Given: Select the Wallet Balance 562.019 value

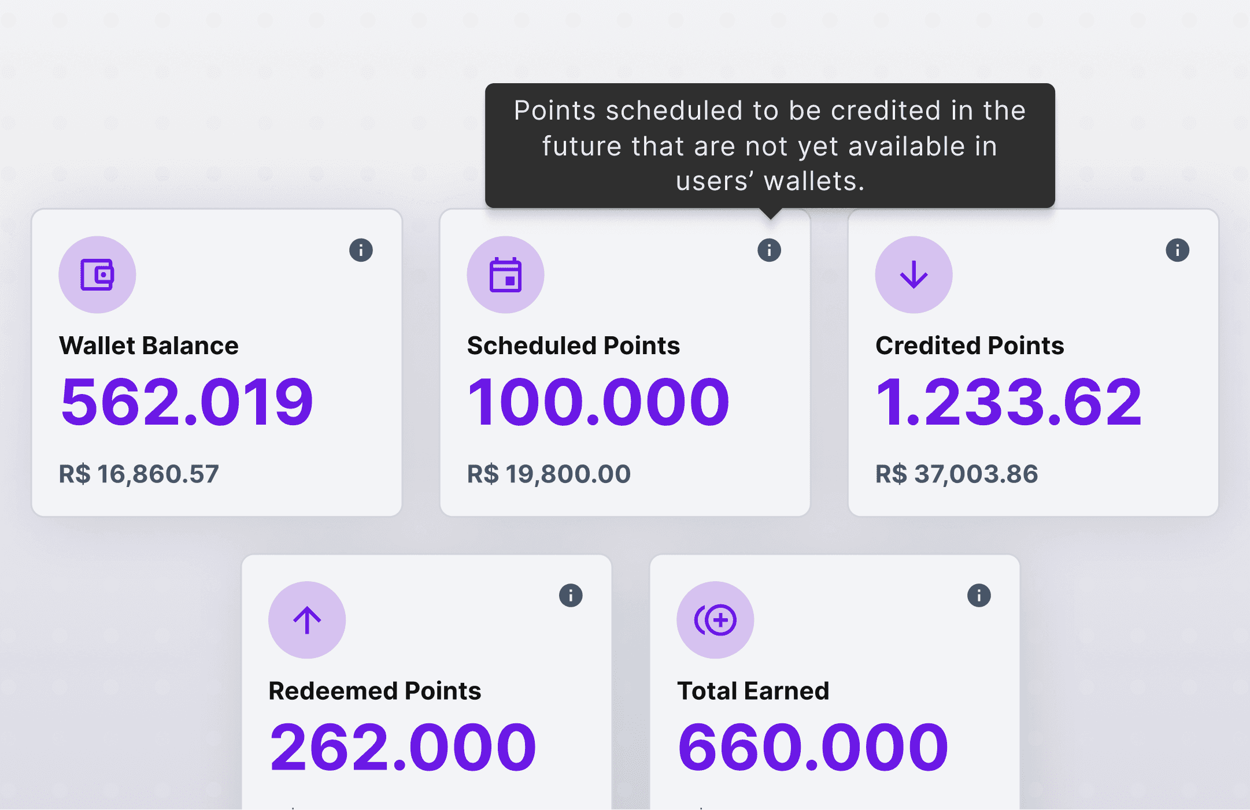Looking at the screenshot, I should pyautogui.click(x=187, y=402).
